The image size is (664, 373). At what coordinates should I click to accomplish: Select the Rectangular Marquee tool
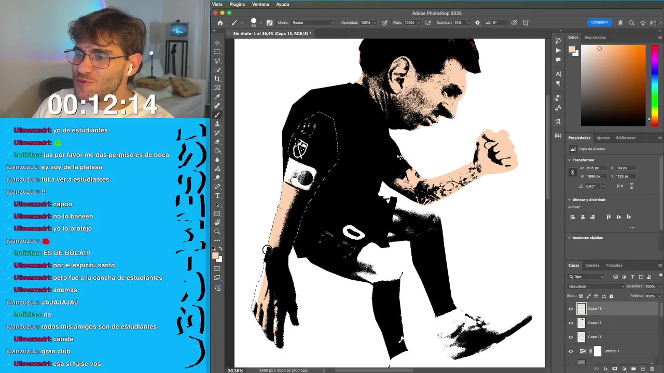point(217,52)
